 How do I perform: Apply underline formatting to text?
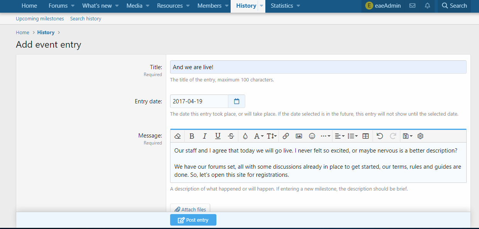pos(218,136)
